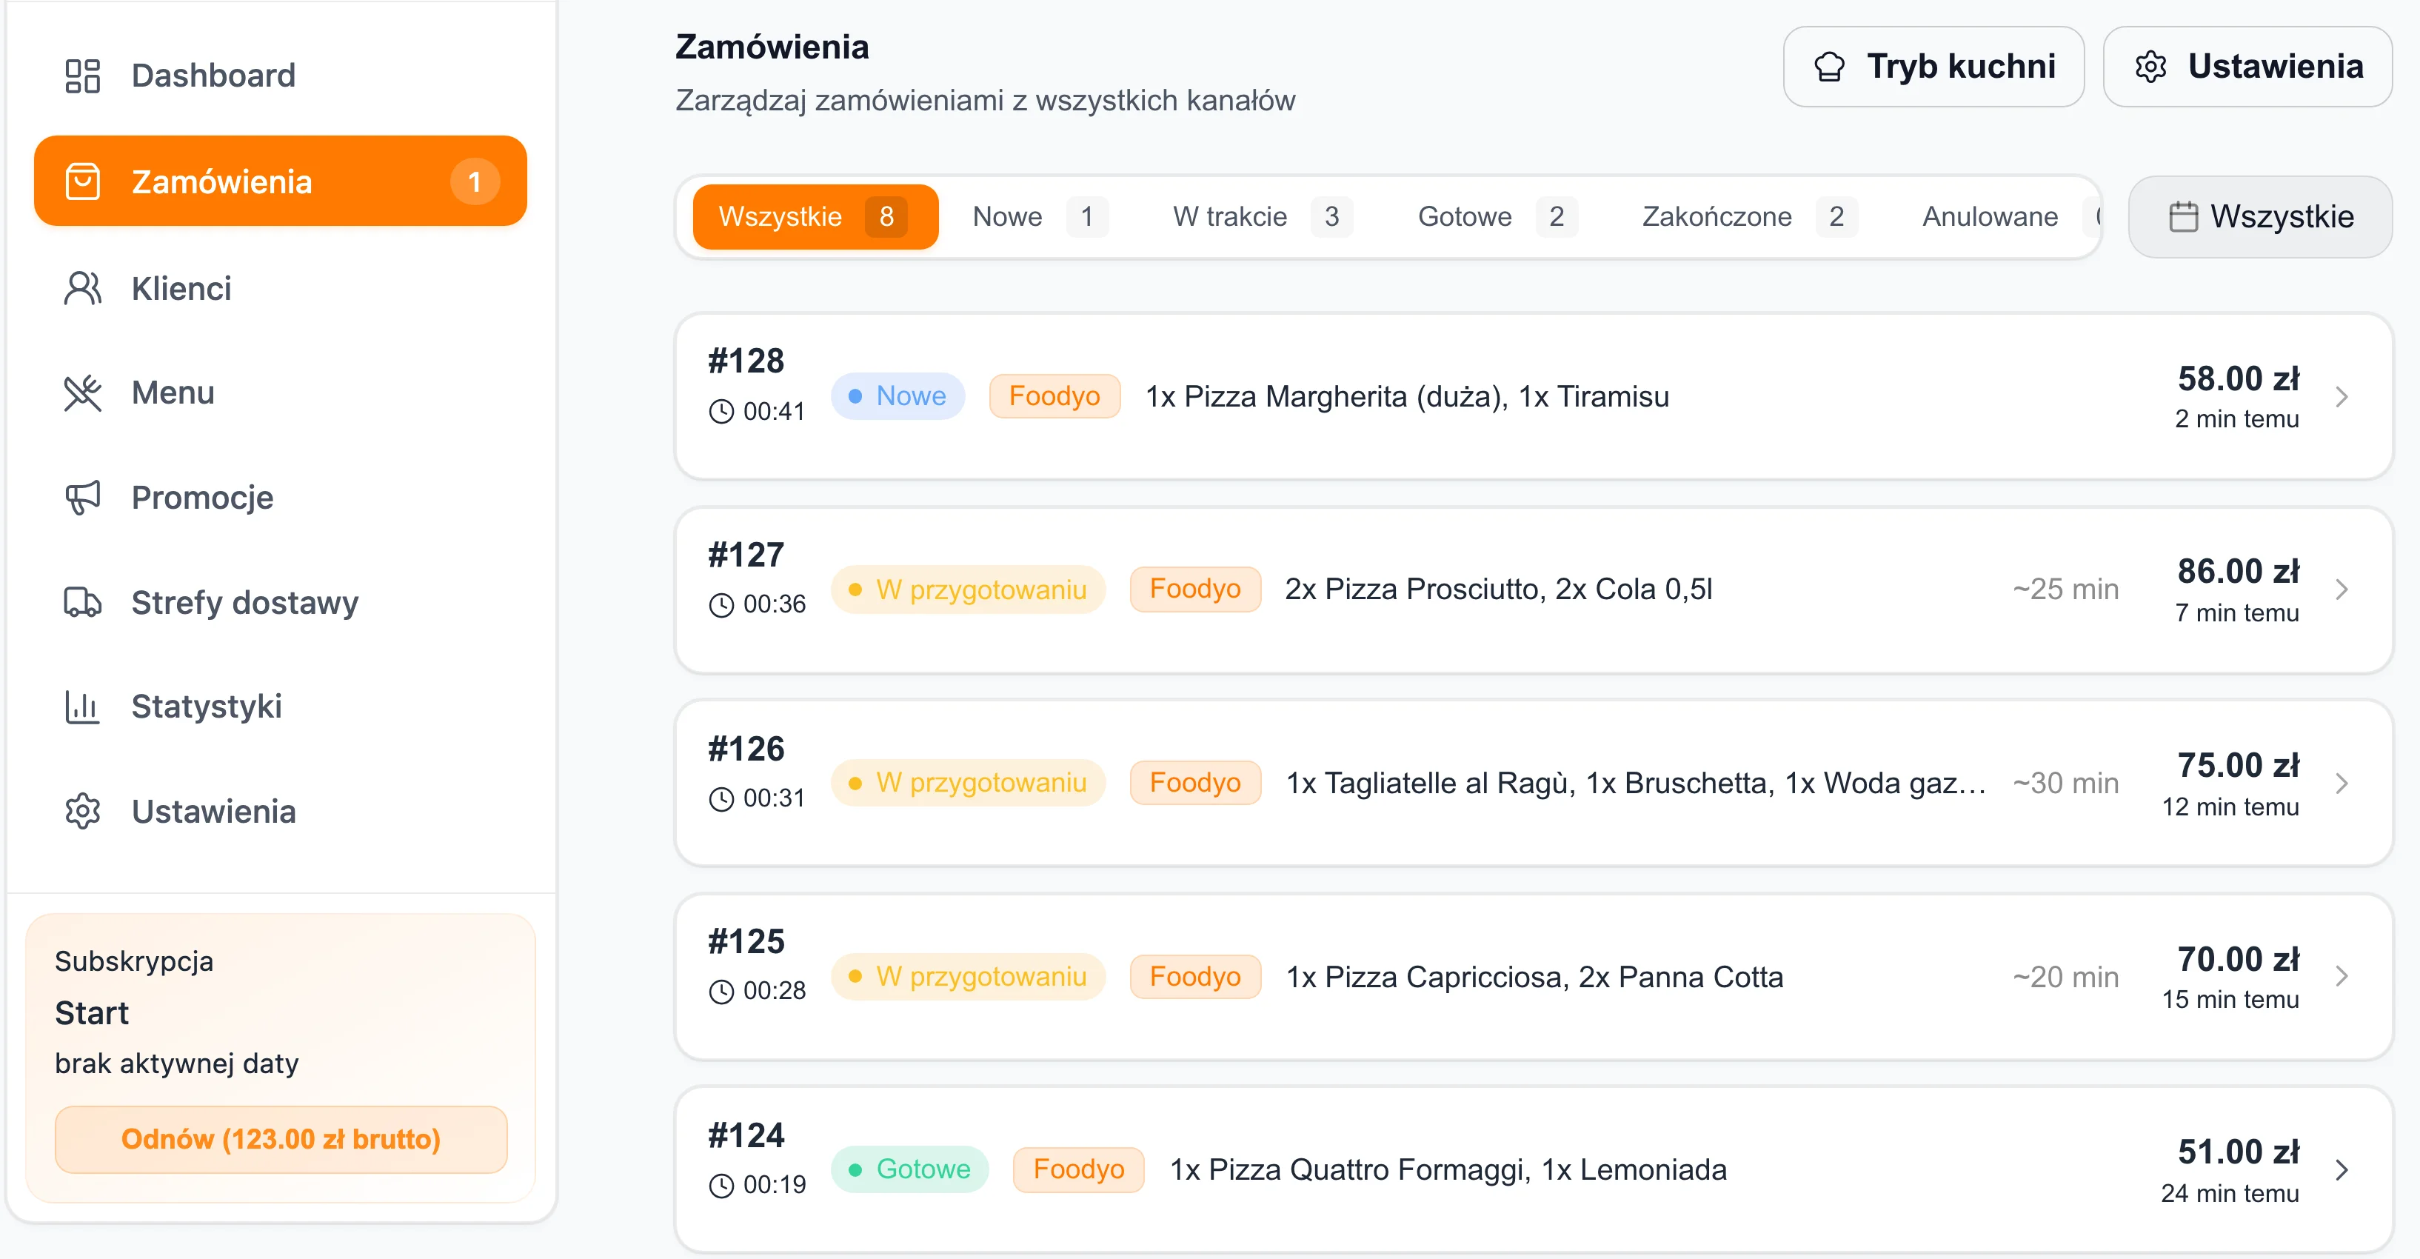Click '24 min temu' on order #124

(2229, 1194)
